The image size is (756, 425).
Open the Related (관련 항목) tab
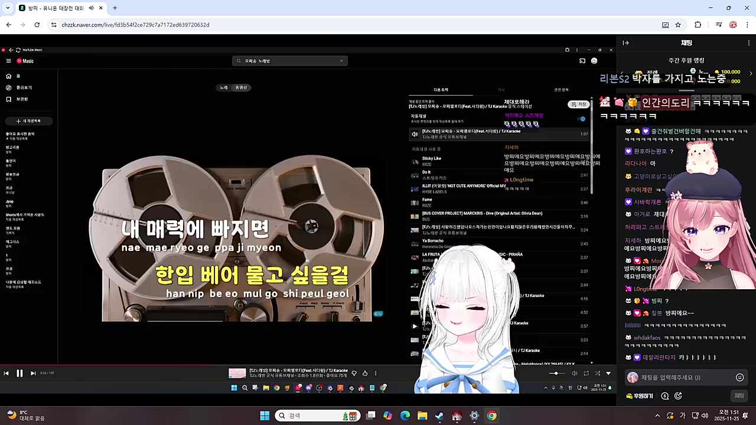pyautogui.click(x=561, y=90)
